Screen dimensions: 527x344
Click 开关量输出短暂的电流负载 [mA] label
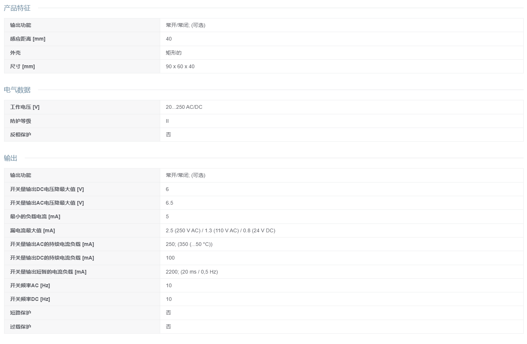point(48,272)
